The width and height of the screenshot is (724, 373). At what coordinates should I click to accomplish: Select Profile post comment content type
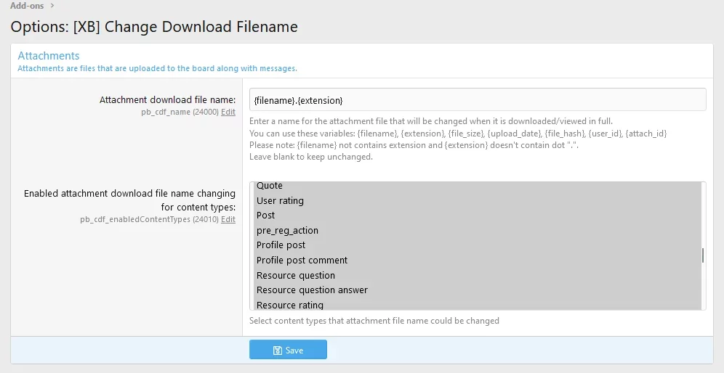coord(302,261)
